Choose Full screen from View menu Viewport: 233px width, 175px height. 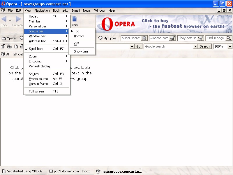(x=36, y=91)
